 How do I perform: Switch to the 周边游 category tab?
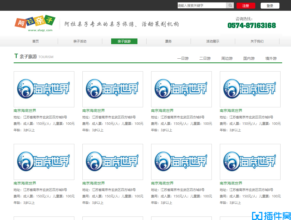pos(227,58)
